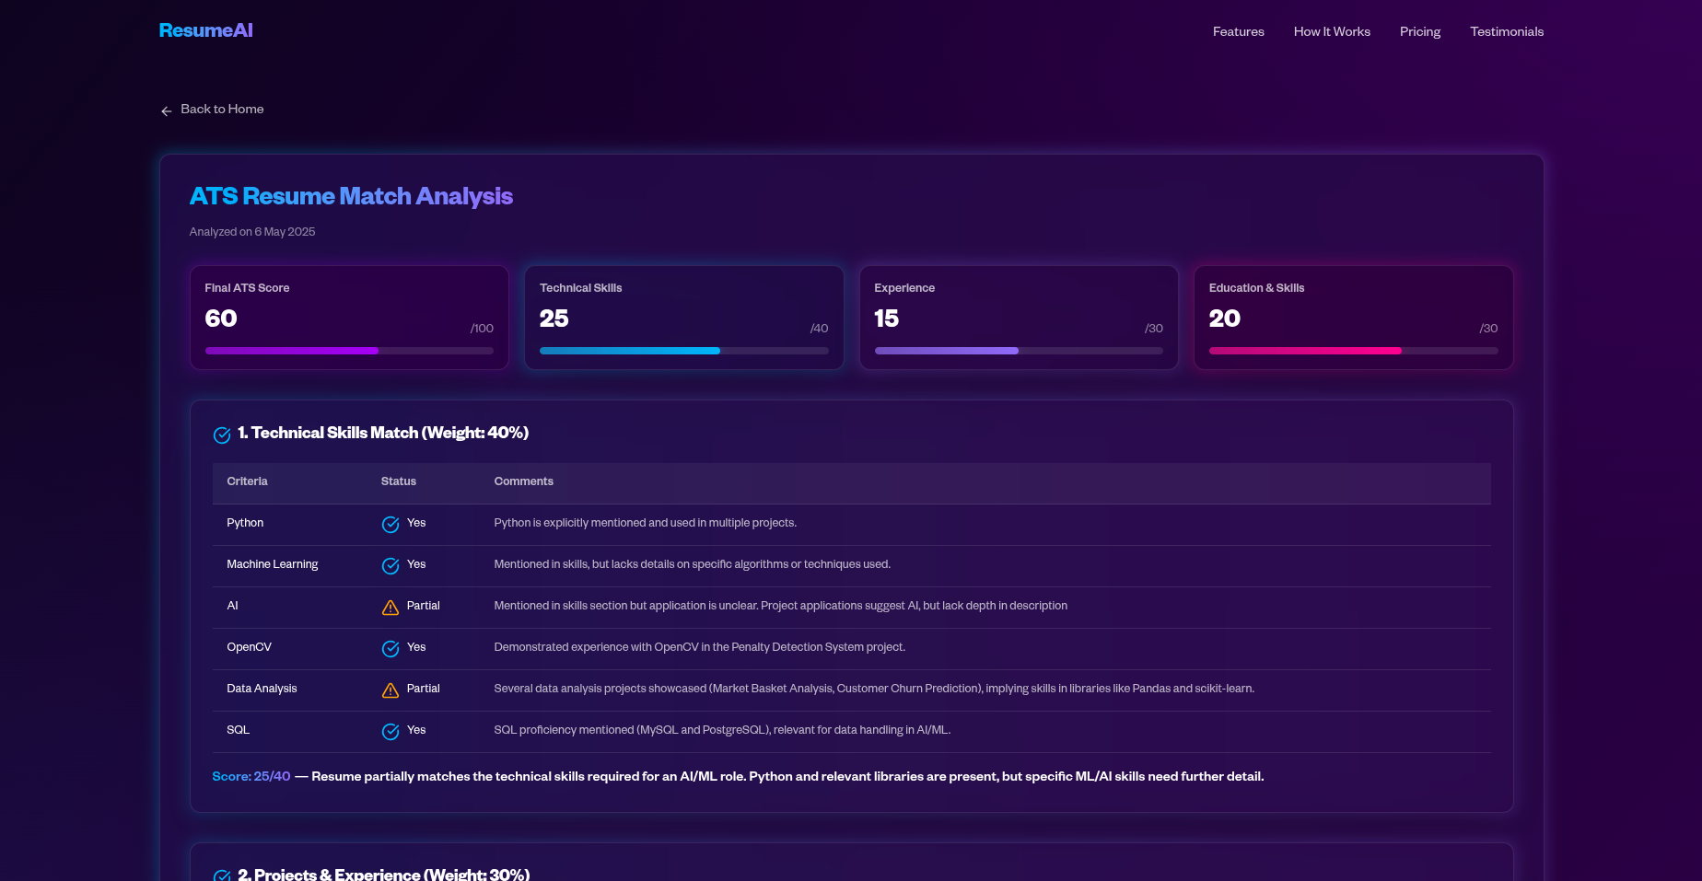The height and width of the screenshot is (881, 1702).
Task: Navigate to the Pricing section
Action: tap(1419, 31)
